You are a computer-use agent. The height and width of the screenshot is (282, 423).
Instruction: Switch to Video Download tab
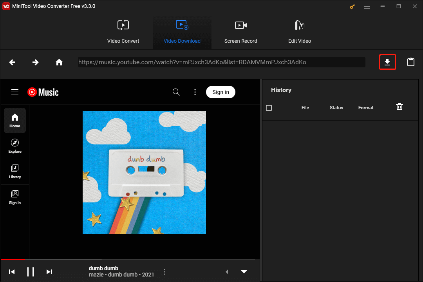point(182,32)
